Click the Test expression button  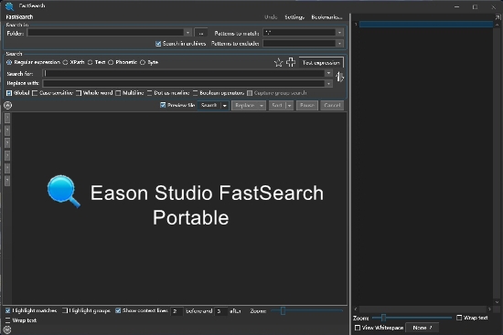point(321,62)
